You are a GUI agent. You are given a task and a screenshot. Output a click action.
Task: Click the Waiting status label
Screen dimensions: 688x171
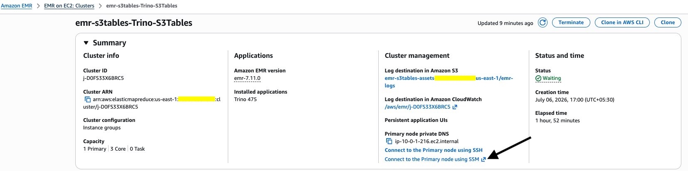coord(552,78)
